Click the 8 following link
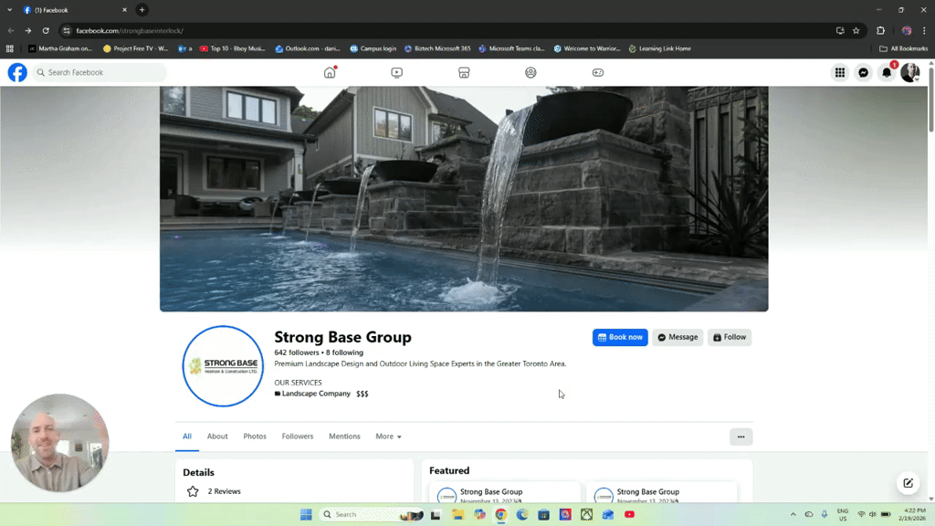The image size is (935, 526). [x=344, y=352]
